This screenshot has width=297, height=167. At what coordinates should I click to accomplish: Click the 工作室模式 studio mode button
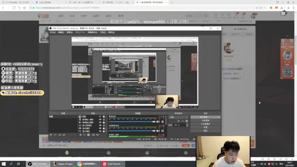(x=206, y=124)
